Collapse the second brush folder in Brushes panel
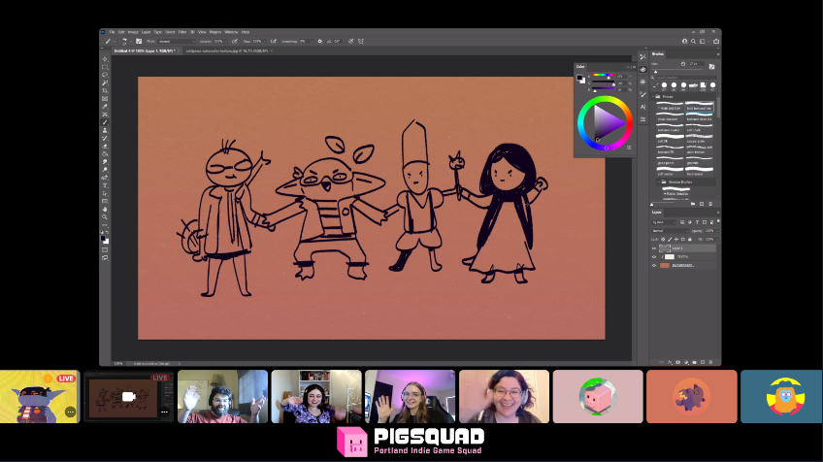The height and width of the screenshot is (462, 823). [659, 181]
